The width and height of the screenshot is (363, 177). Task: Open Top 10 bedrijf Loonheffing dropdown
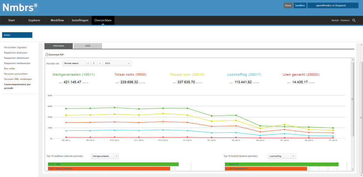pyautogui.click(x=282, y=156)
